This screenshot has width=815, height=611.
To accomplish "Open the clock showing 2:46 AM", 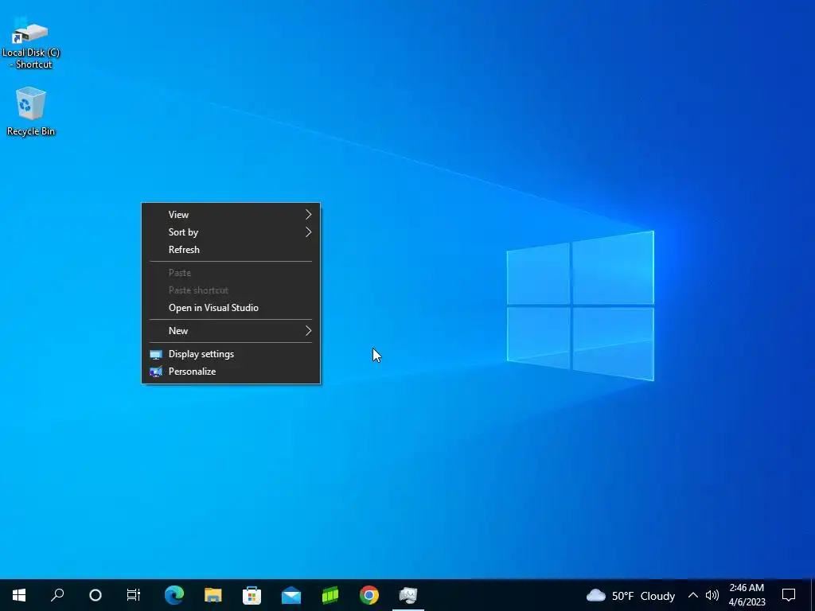I will [747, 595].
